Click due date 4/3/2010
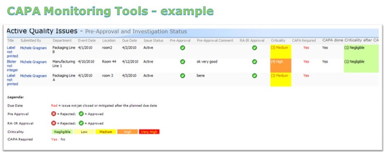This screenshot has width=384, height=152. [129, 76]
